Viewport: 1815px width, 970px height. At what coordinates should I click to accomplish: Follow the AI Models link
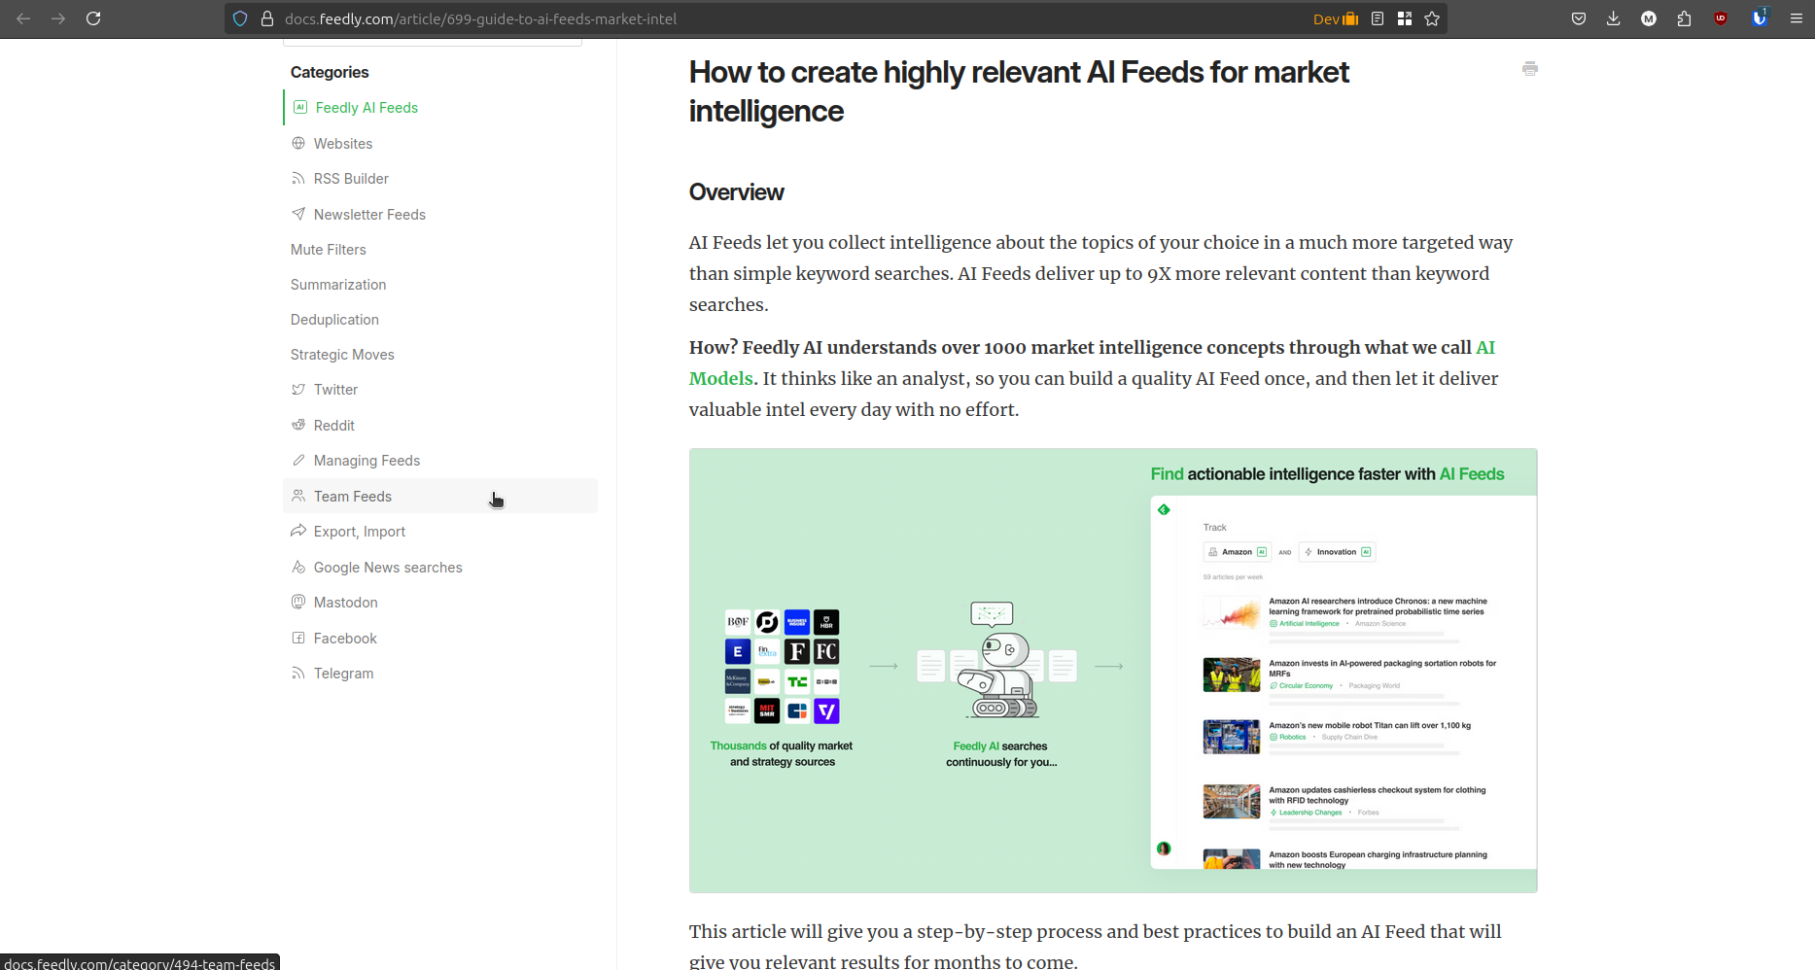coord(720,379)
